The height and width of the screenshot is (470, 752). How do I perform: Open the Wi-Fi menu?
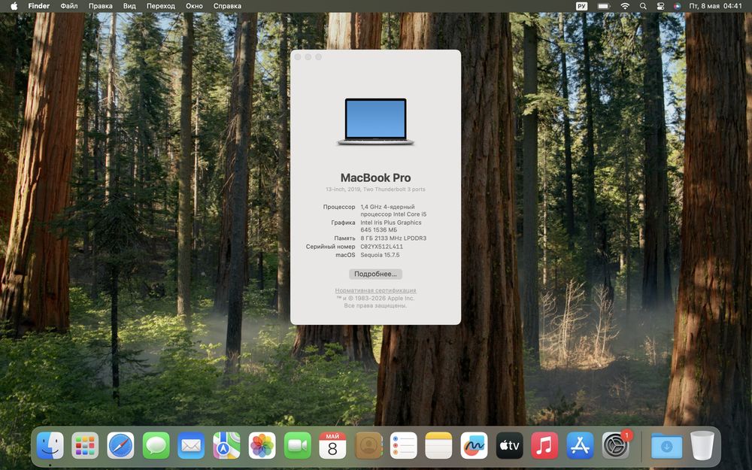pyautogui.click(x=624, y=6)
